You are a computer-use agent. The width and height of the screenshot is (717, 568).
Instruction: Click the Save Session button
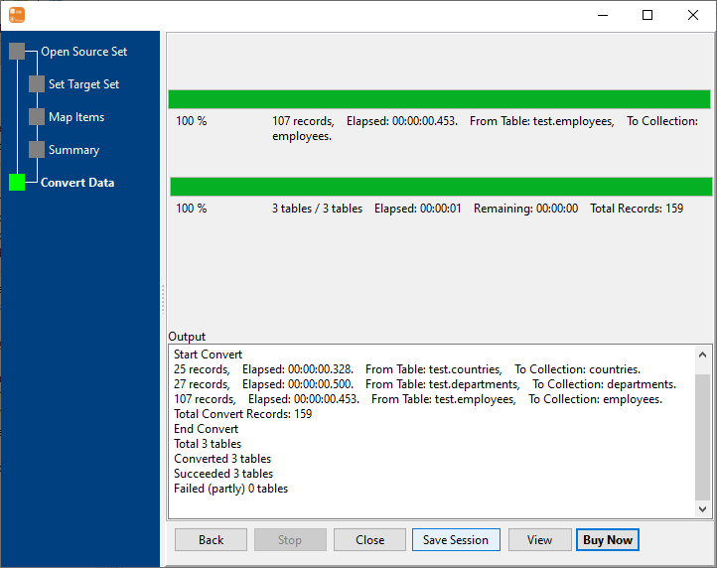point(455,540)
